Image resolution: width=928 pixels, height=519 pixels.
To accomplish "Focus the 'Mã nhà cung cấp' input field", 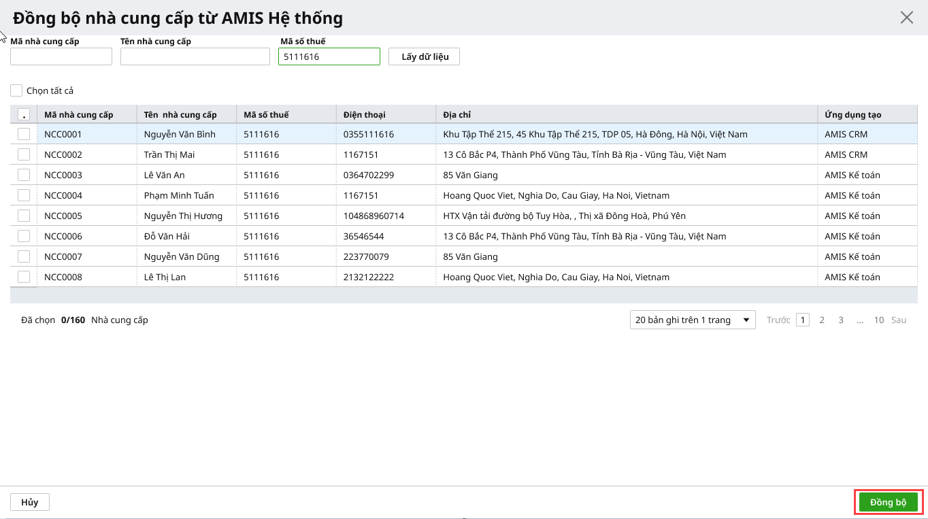I will [x=61, y=56].
